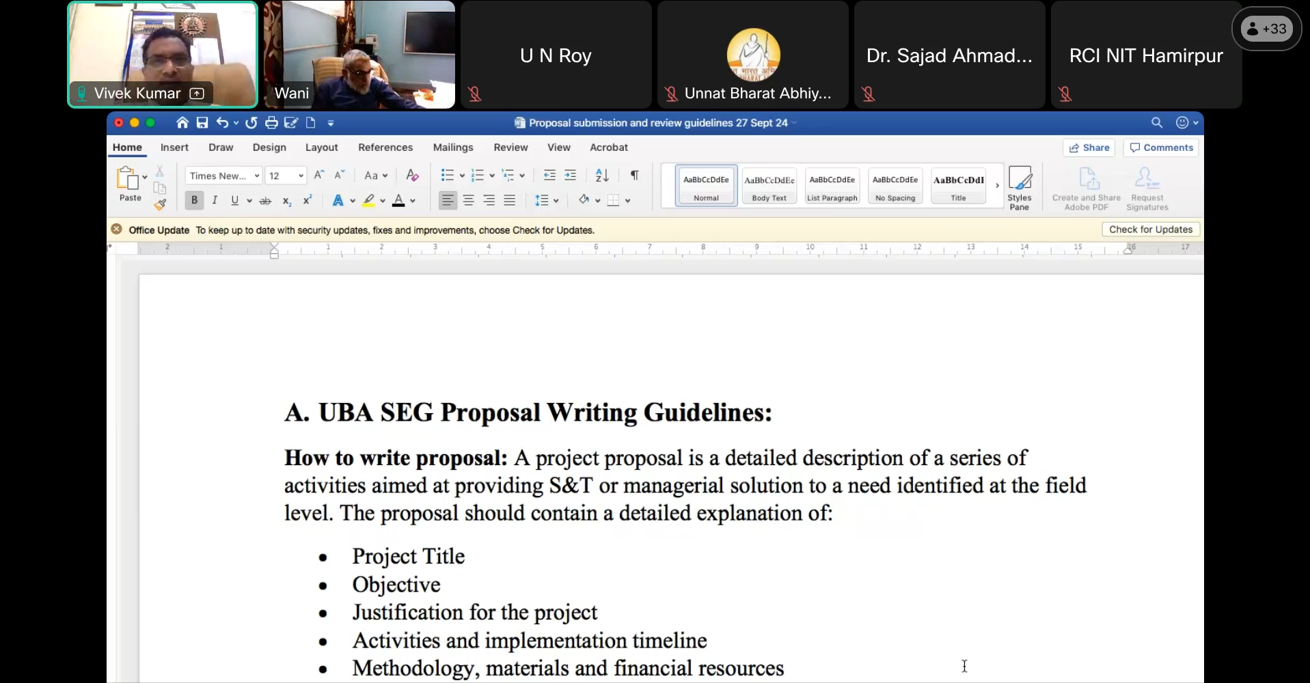Open the Times New Roman font dropdown
This screenshot has width=1310, height=683.
point(257,176)
